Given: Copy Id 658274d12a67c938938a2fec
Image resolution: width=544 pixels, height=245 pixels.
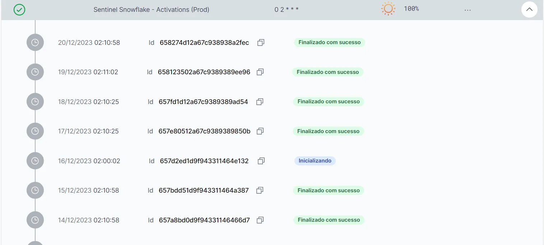Looking at the screenshot, I should 261,42.
